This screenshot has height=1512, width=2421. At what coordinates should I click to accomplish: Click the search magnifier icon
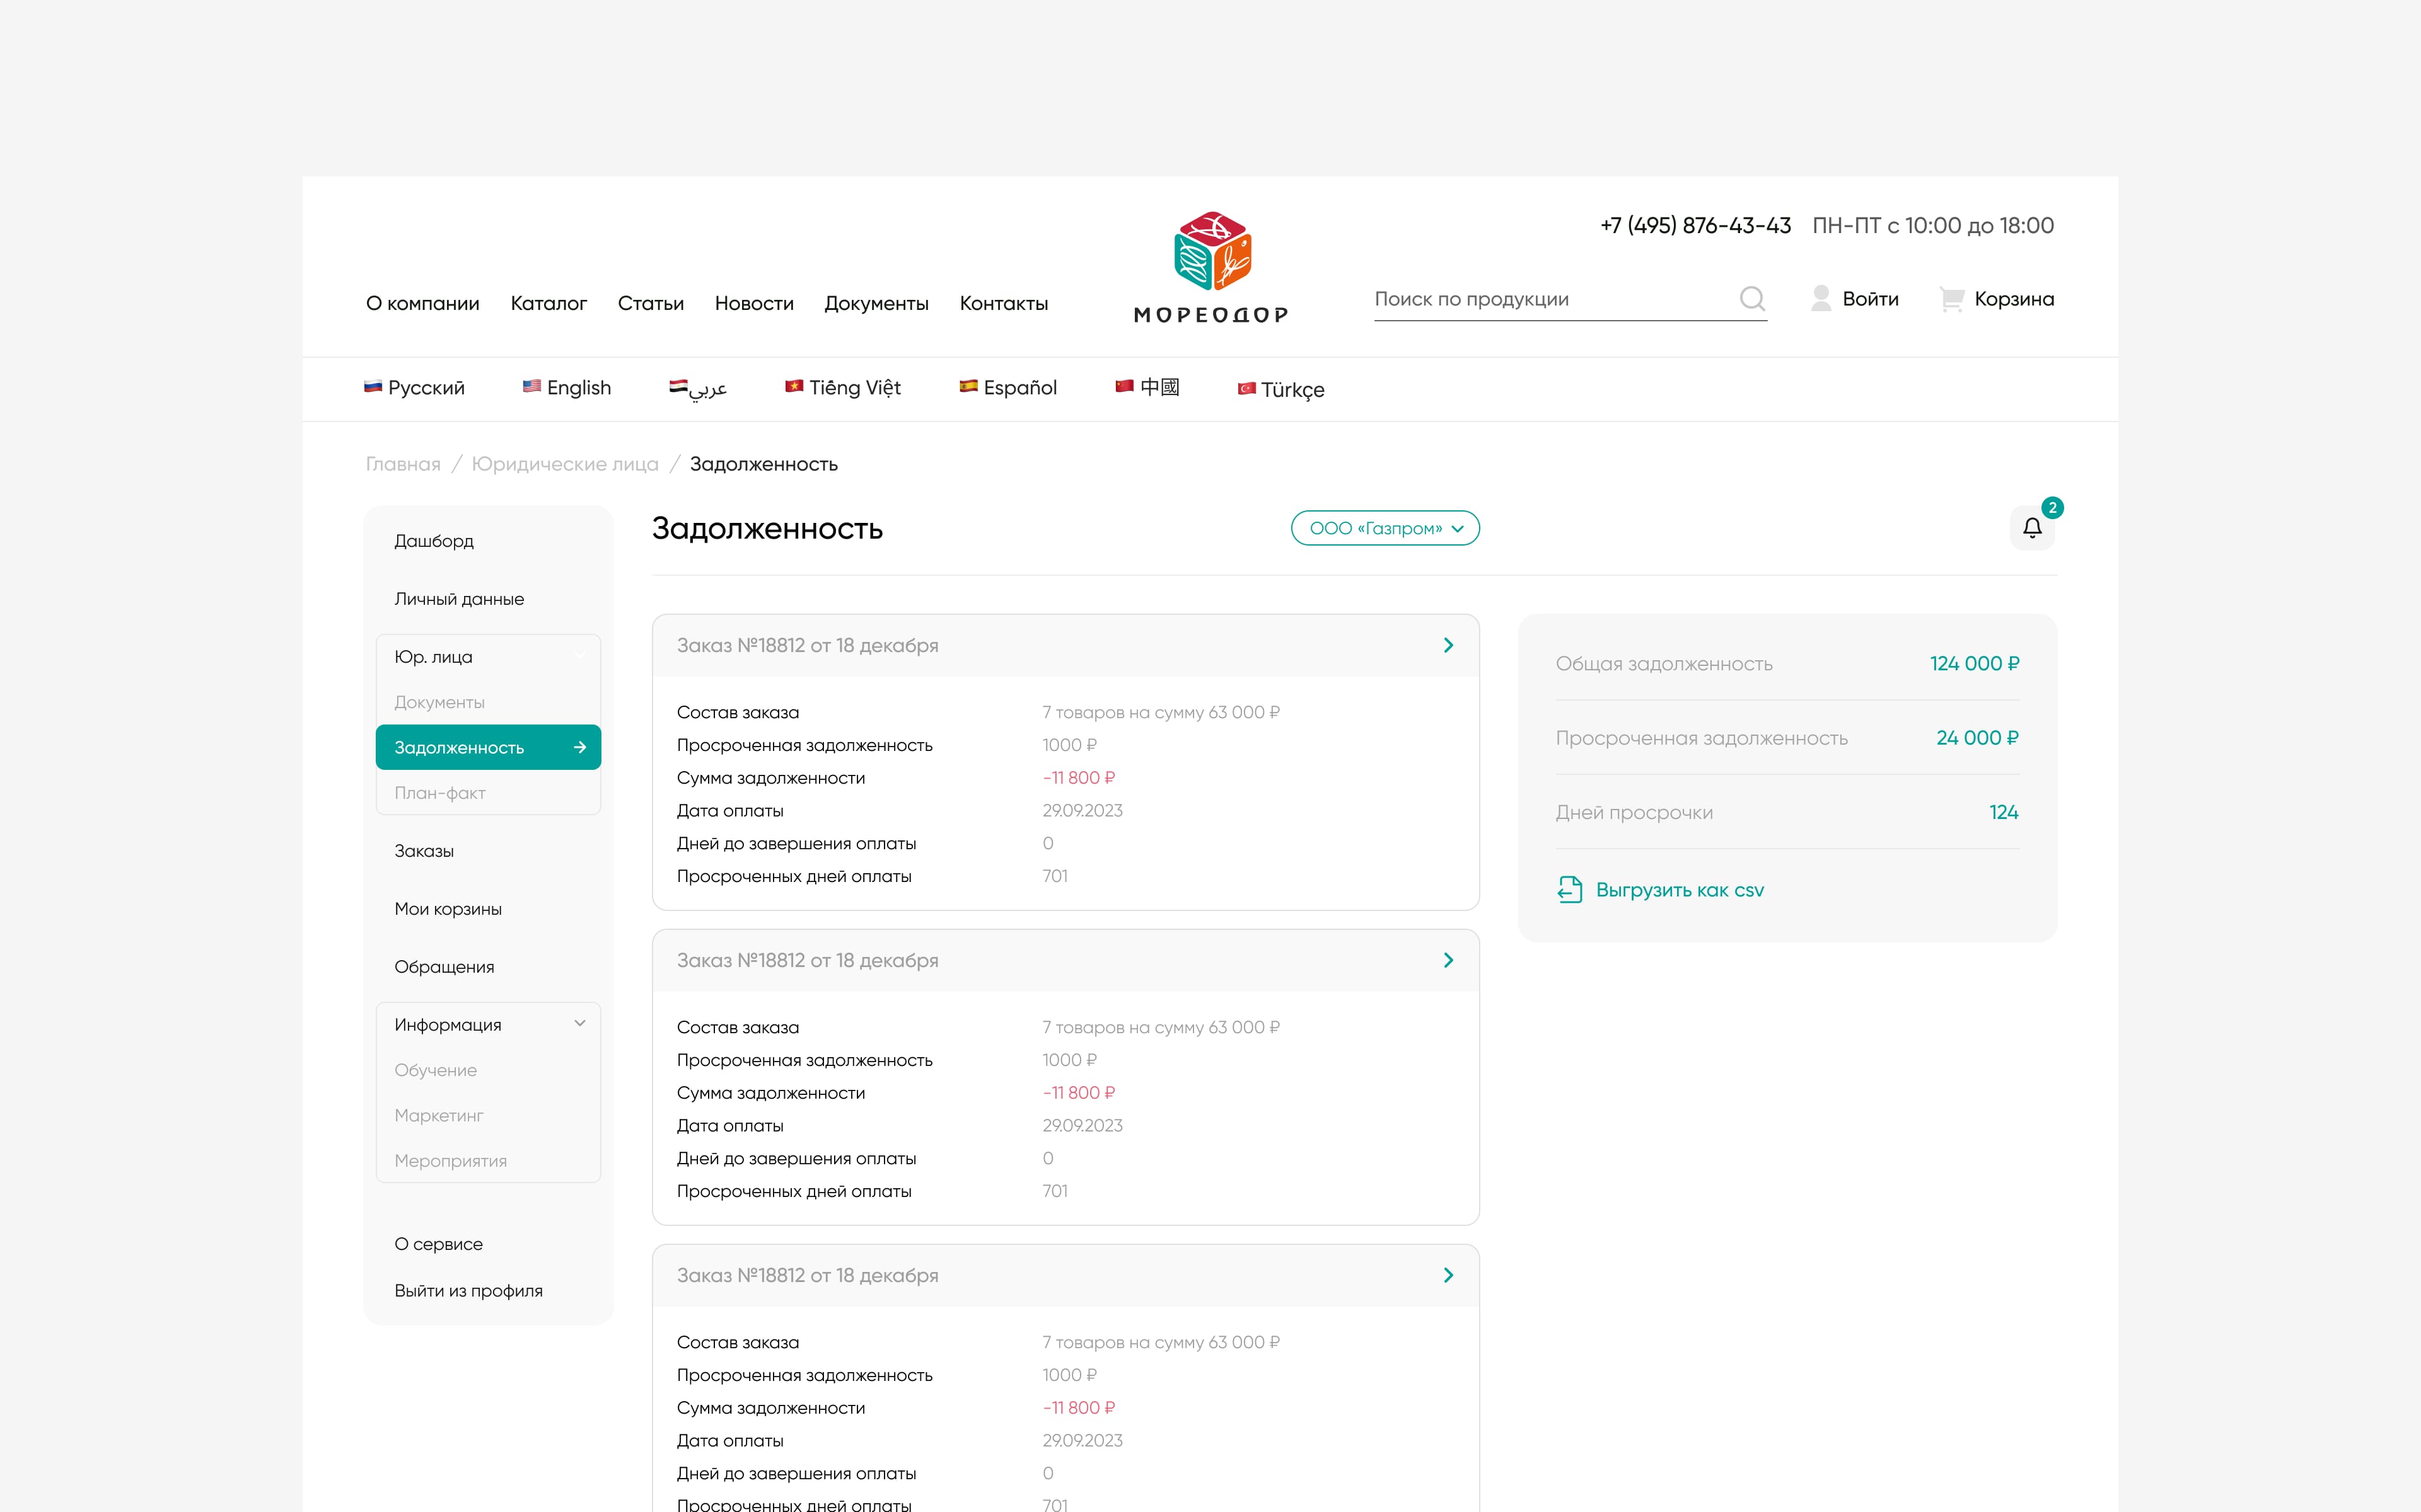1751,299
